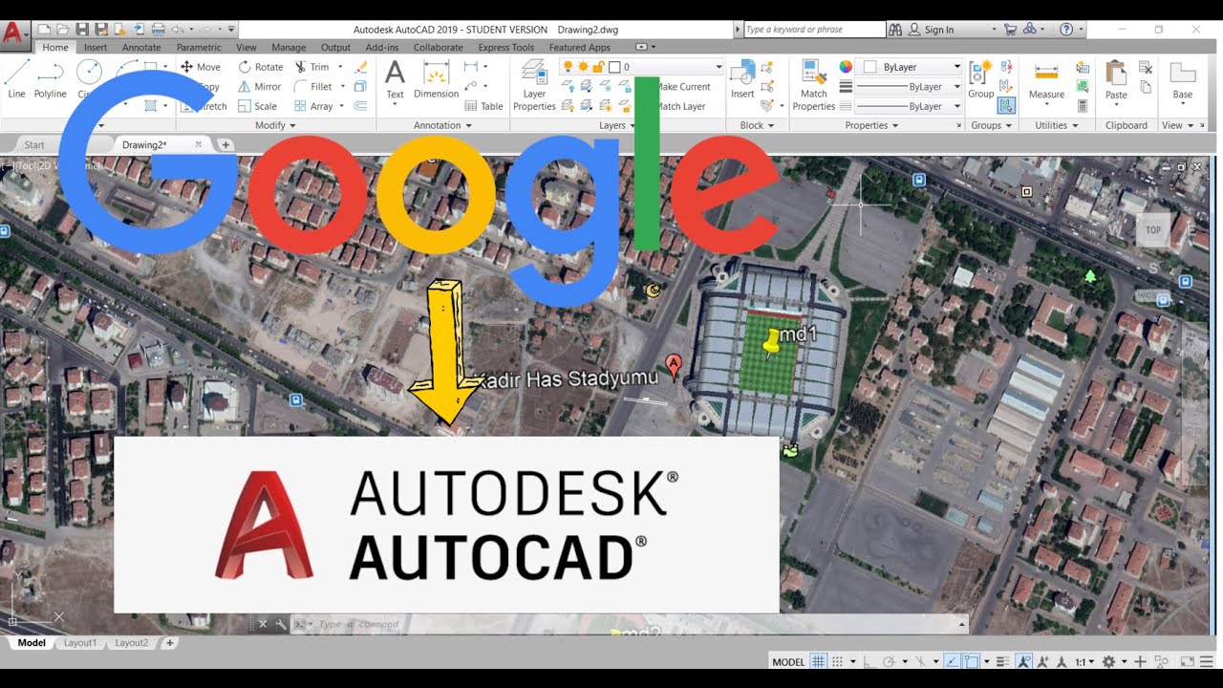The height and width of the screenshot is (688, 1223).
Task: Select the Fillet tool
Action: (x=313, y=87)
